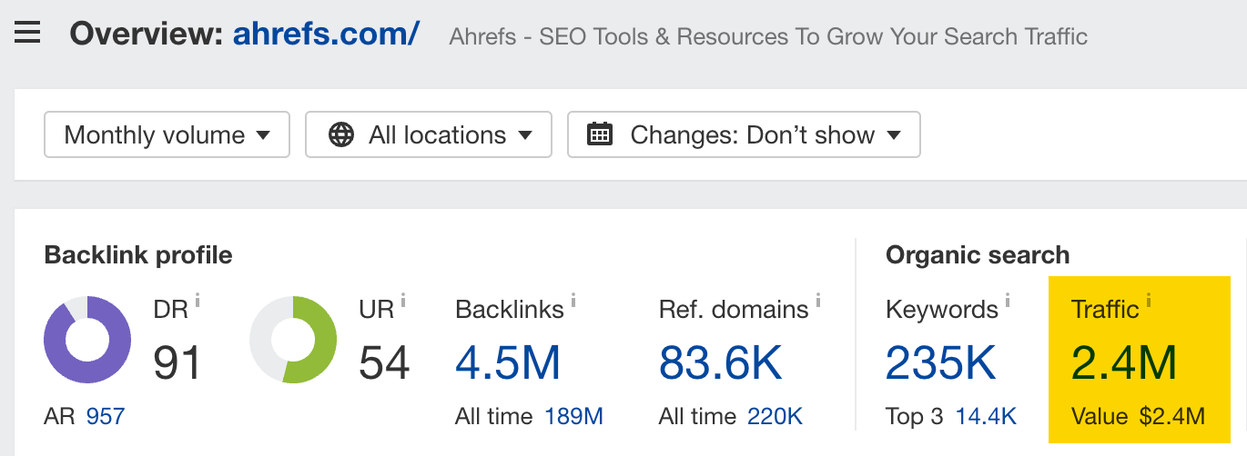Open the 4.5M backlinks report
This screenshot has height=456, width=1247.
[x=508, y=363]
